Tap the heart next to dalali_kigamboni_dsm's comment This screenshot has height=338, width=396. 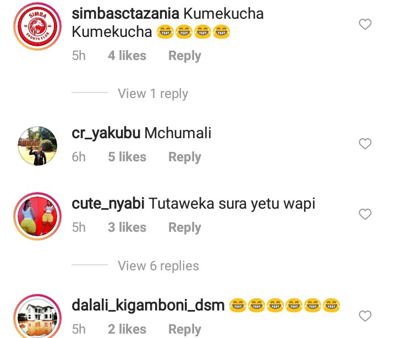[365, 316]
